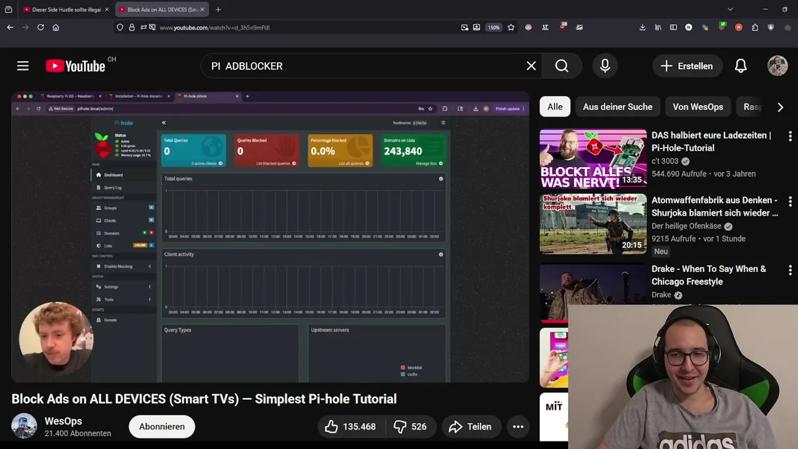Open options for Drake When To Say When video
Image resolution: width=798 pixels, height=449 pixels.
(x=790, y=270)
